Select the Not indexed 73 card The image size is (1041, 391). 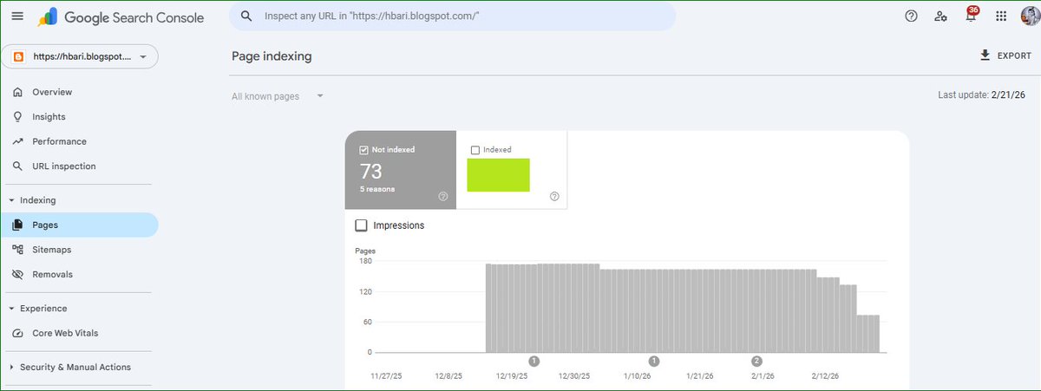click(x=401, y=170)
